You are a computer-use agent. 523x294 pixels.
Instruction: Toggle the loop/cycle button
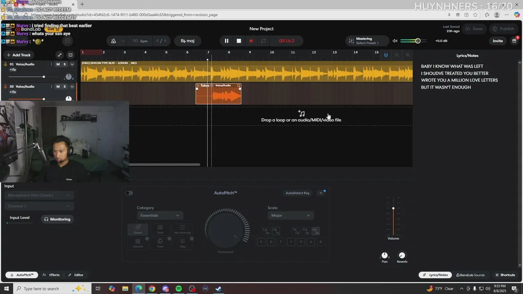[263, 41]
